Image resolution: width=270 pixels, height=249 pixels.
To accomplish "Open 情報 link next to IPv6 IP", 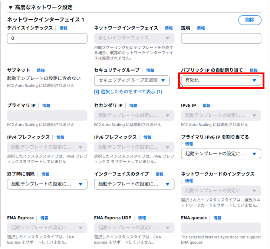I will click(207, 106).
